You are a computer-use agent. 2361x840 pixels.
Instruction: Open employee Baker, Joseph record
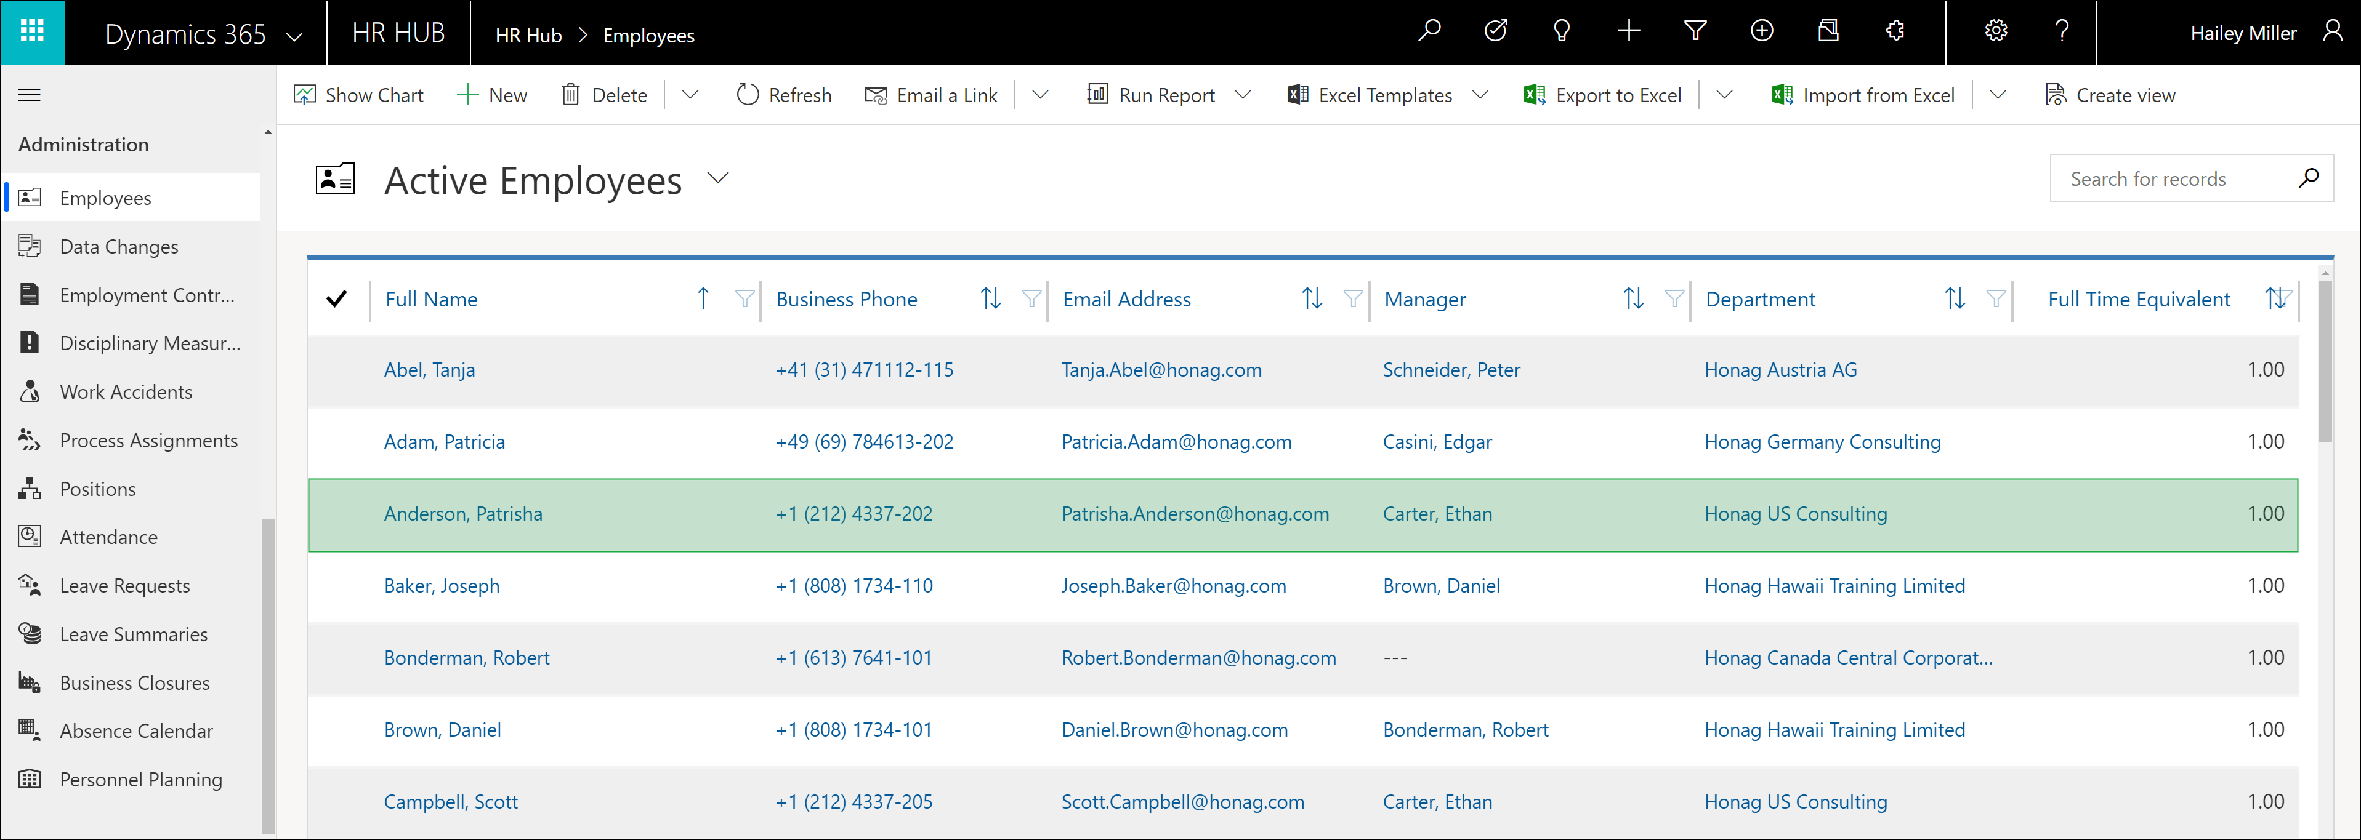[442, 586]
